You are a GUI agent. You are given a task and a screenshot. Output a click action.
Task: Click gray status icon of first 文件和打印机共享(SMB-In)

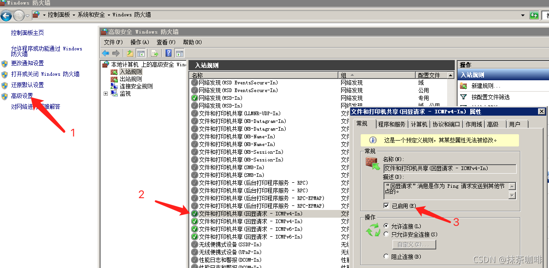click(195, 167)
